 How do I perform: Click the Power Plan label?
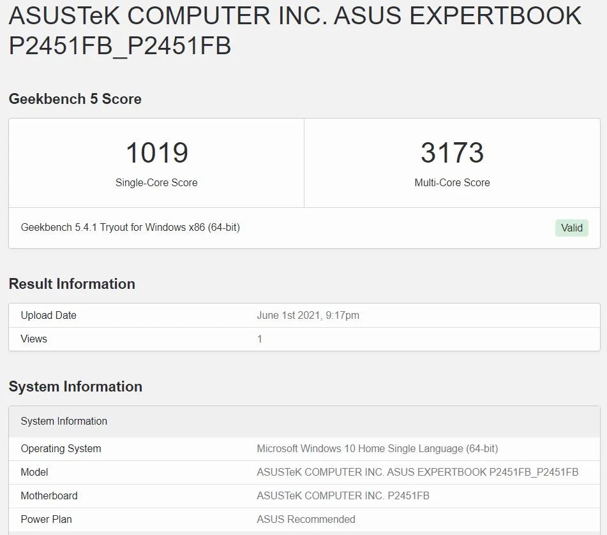[46, 520]
